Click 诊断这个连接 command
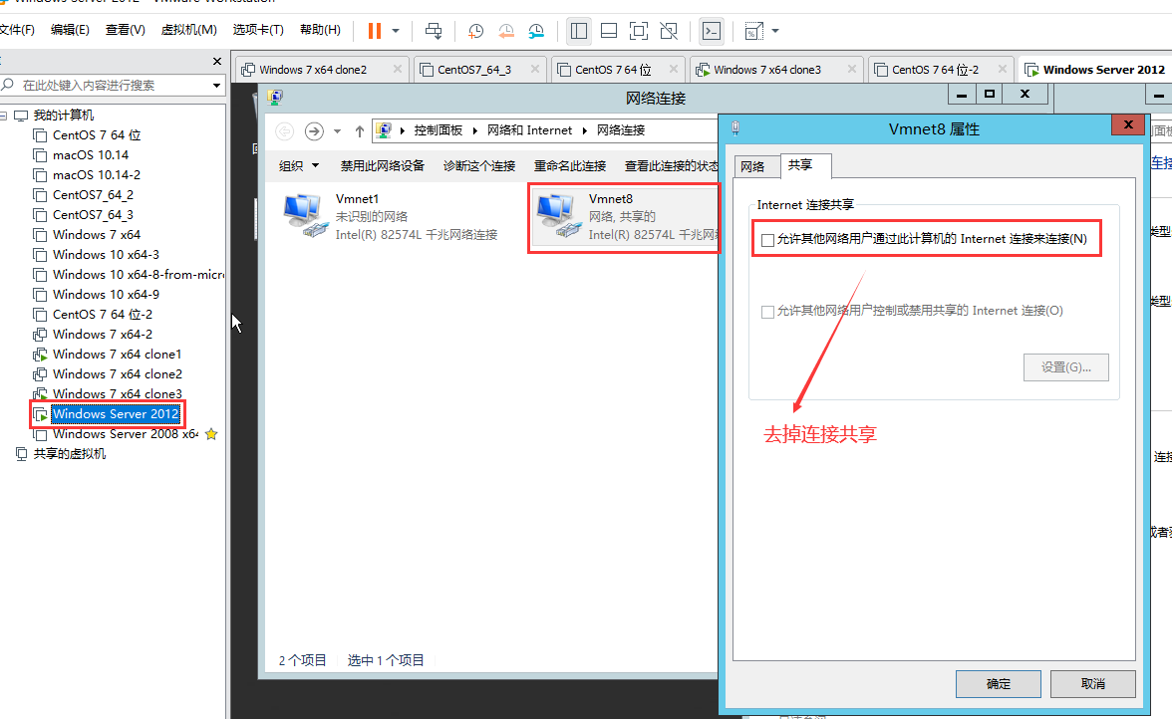The height and width of the screenshot is (719, 1172). 479,165
